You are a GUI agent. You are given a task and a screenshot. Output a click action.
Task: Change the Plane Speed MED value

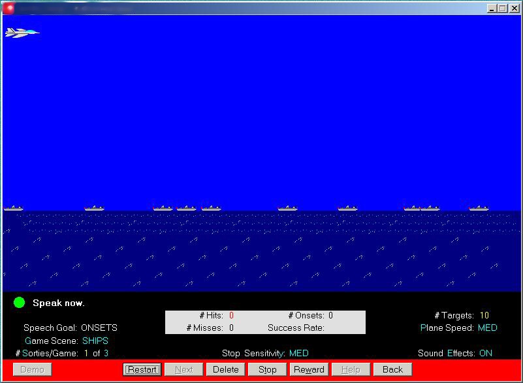point(487,328)
